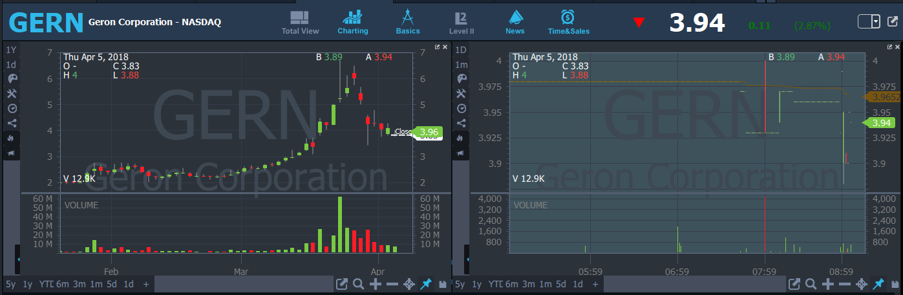Zoom in with plus icon on left chart

pyautogui.click(x=376, y=284)
